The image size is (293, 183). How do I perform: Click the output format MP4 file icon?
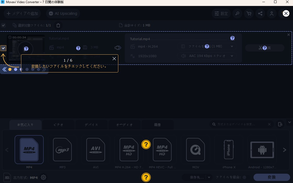click(7, 177)
